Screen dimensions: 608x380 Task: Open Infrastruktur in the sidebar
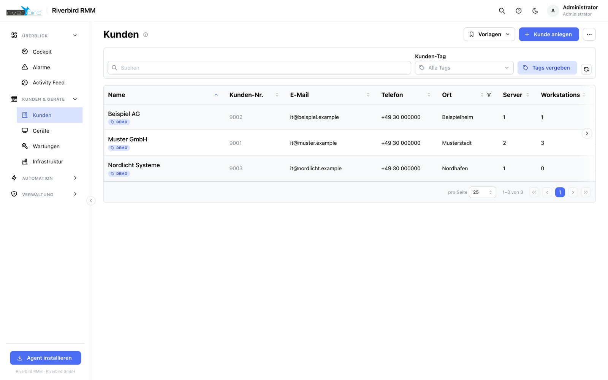point(50,161)
